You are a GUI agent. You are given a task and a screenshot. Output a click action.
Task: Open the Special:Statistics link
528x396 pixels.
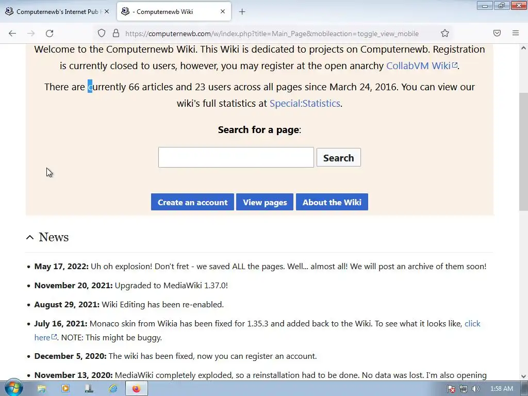click(305, 103)
